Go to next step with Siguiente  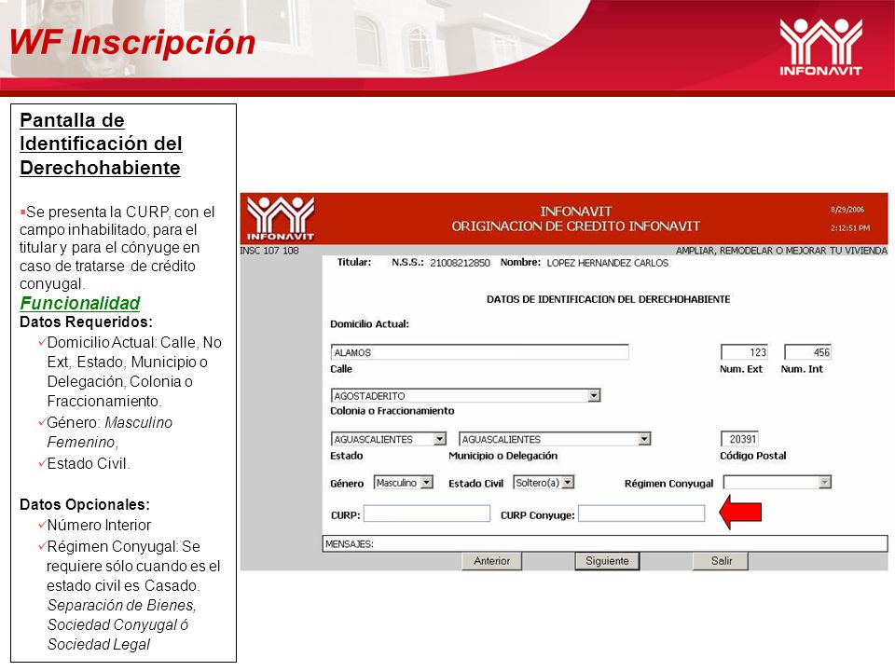click(607, 561)
